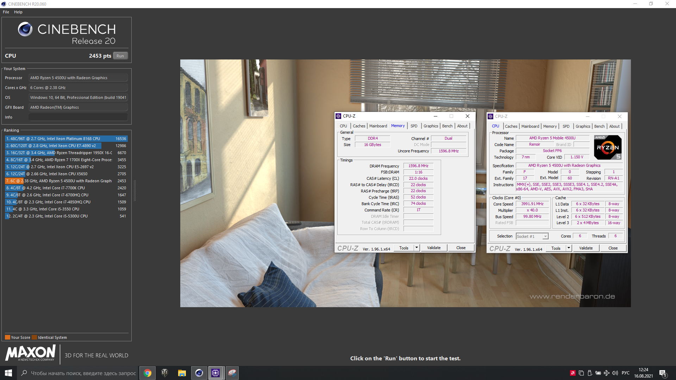The width and height of the screenshot is (676, 380).
Task: Click the Core Speed 3991.91 MHz value
Action: [532, 204]
